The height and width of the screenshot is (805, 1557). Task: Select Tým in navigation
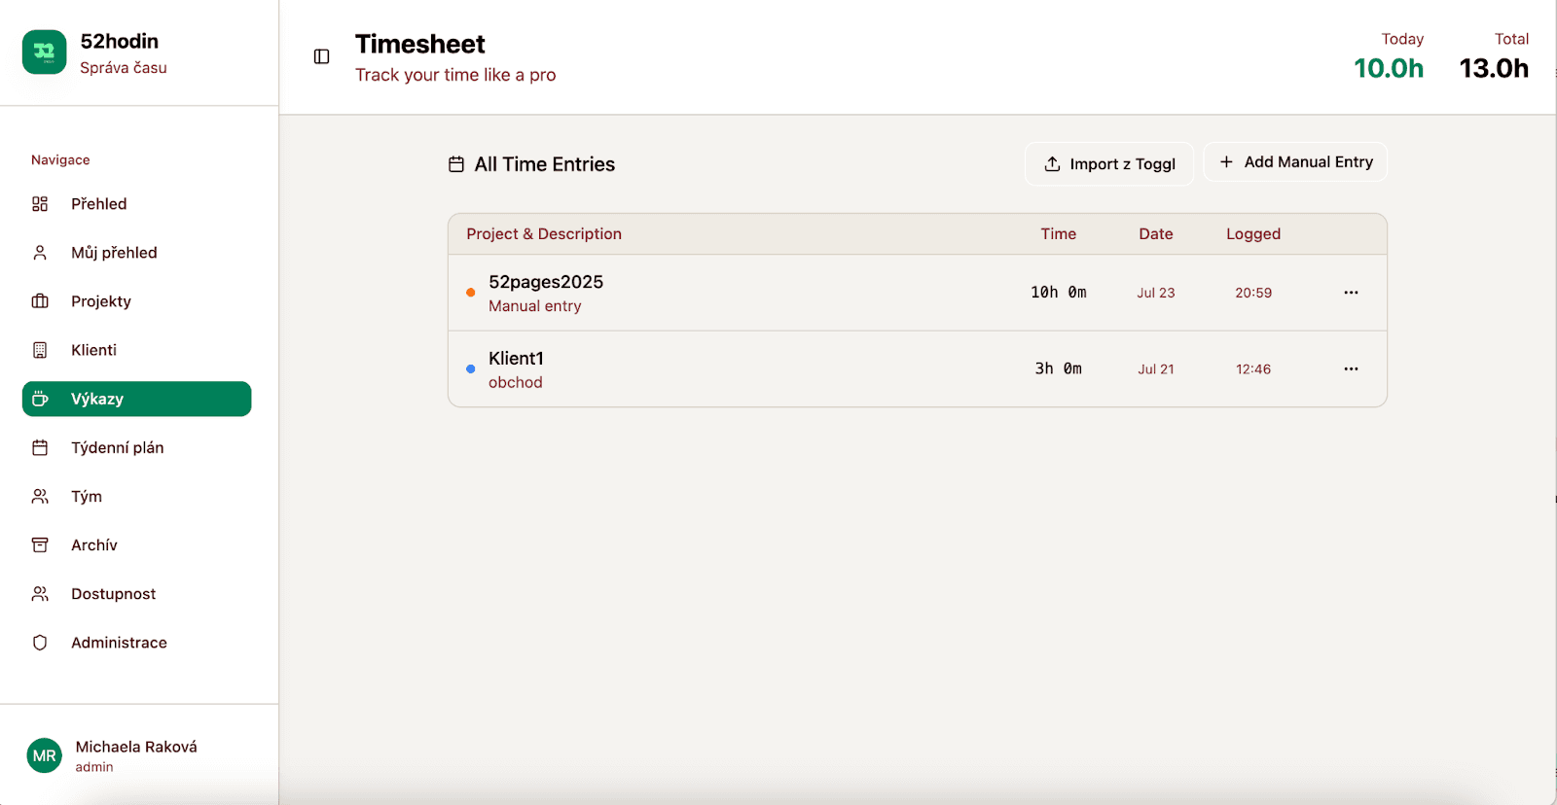click(x=86, y=497)
